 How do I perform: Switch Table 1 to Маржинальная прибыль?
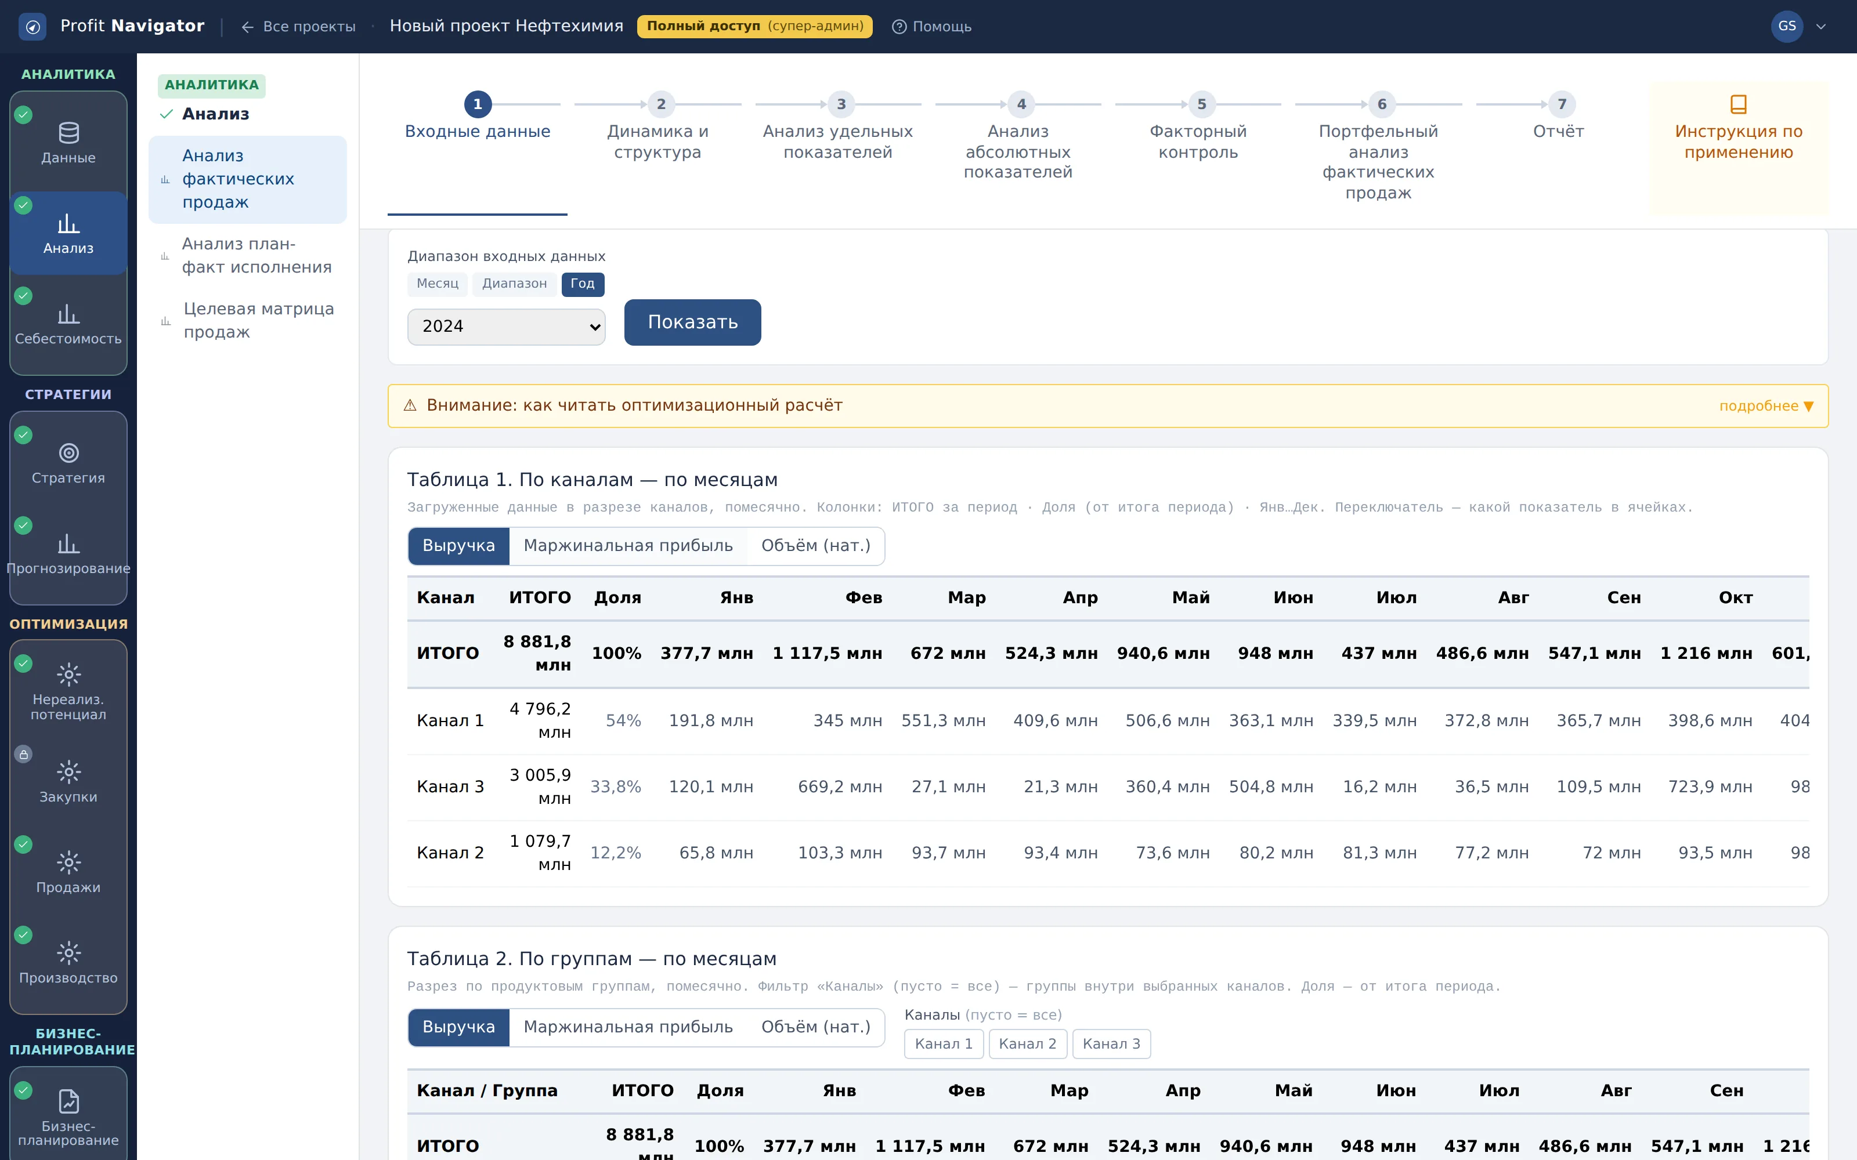tap(628, 545)
